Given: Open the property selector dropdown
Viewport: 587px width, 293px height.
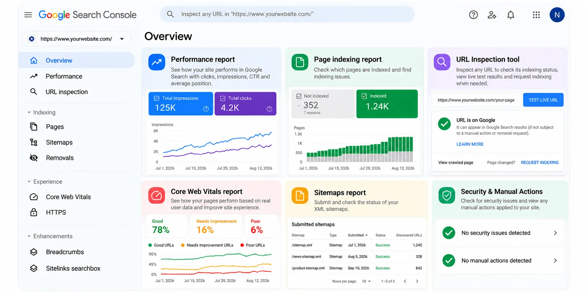Looking at the screenshot, I should coord(77,39).
